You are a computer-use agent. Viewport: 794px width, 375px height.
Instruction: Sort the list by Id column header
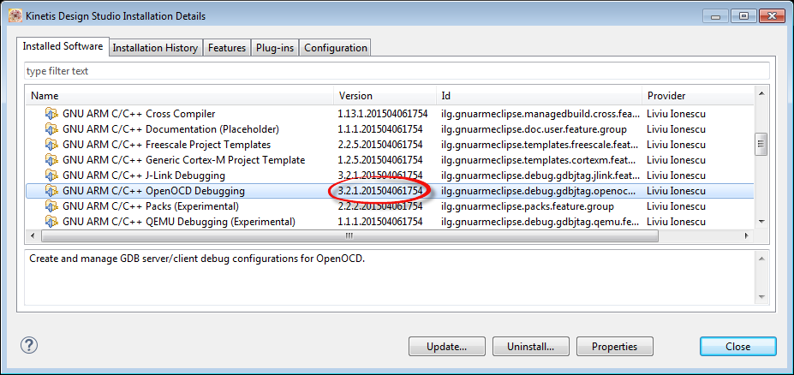click(540, 96)
